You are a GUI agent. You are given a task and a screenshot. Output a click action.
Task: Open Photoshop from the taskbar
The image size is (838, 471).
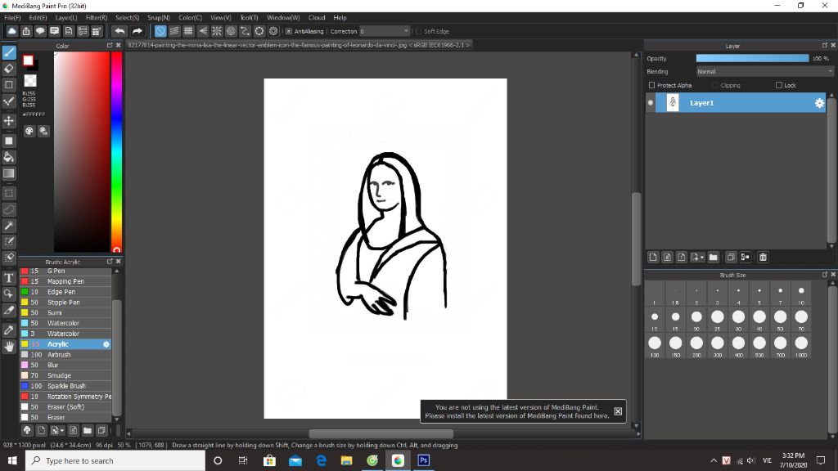click(424, 460)
